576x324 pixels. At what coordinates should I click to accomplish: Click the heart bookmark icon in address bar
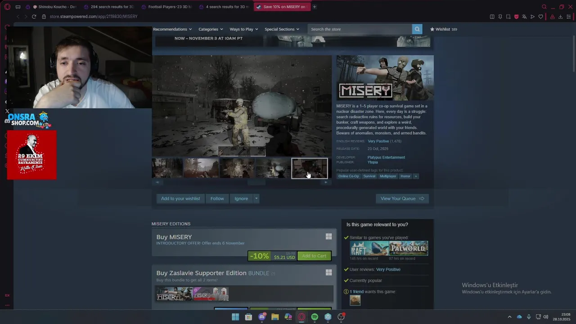pos(540,17)
